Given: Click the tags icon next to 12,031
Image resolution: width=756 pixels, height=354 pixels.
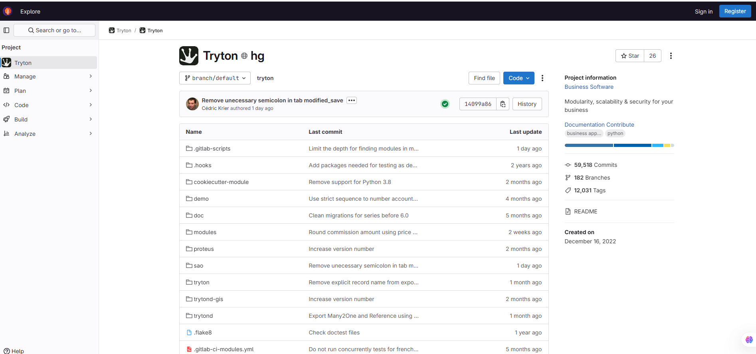Looking at the screenshot, I should pos(568,190).
